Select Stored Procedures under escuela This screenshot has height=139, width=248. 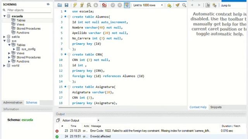click(28, 29)
